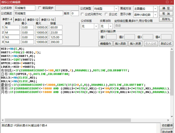Click the default value field 23.00
The height and width of the screenshot is (133, 175).
pos(56,32)
